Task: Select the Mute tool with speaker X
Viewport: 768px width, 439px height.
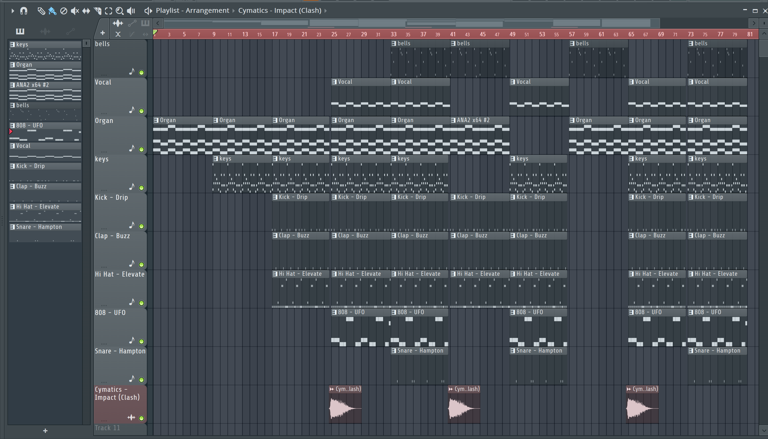Action: 75,11
